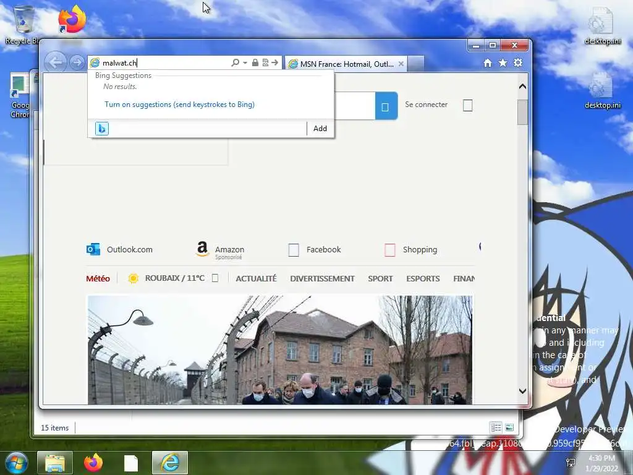Click Add search provider button
The image size is (633, 475).
pyautogui.click(x=320, y=129)
